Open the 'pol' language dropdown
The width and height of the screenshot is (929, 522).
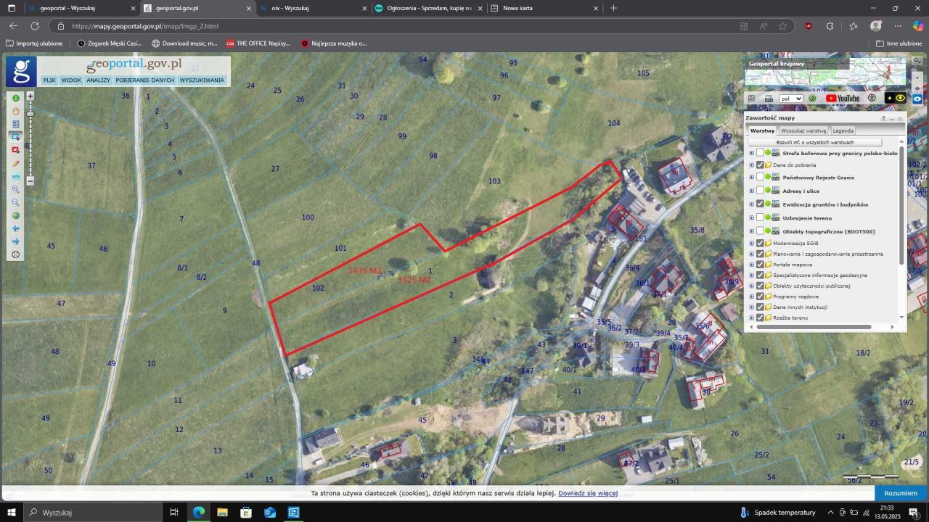[x=790, y=99]
